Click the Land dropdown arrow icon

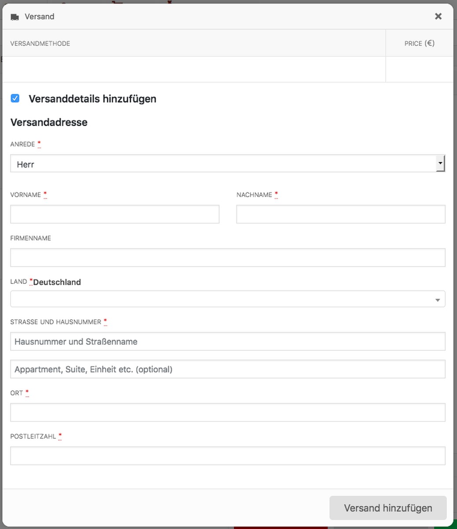coord(437,300)
